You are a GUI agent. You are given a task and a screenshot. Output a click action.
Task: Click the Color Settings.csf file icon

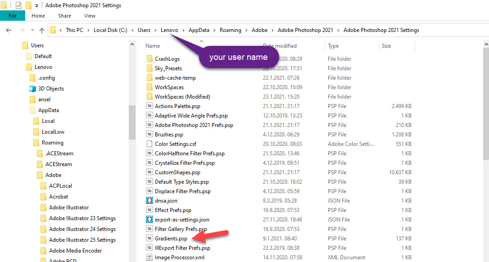click(x=149, y=144)
